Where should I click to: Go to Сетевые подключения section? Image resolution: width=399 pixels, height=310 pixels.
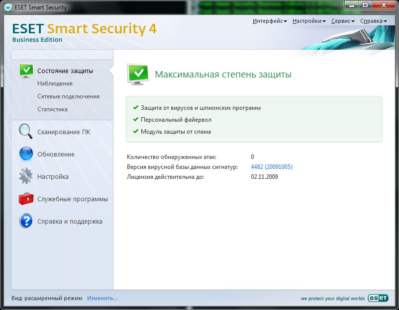tap(68, 96)
